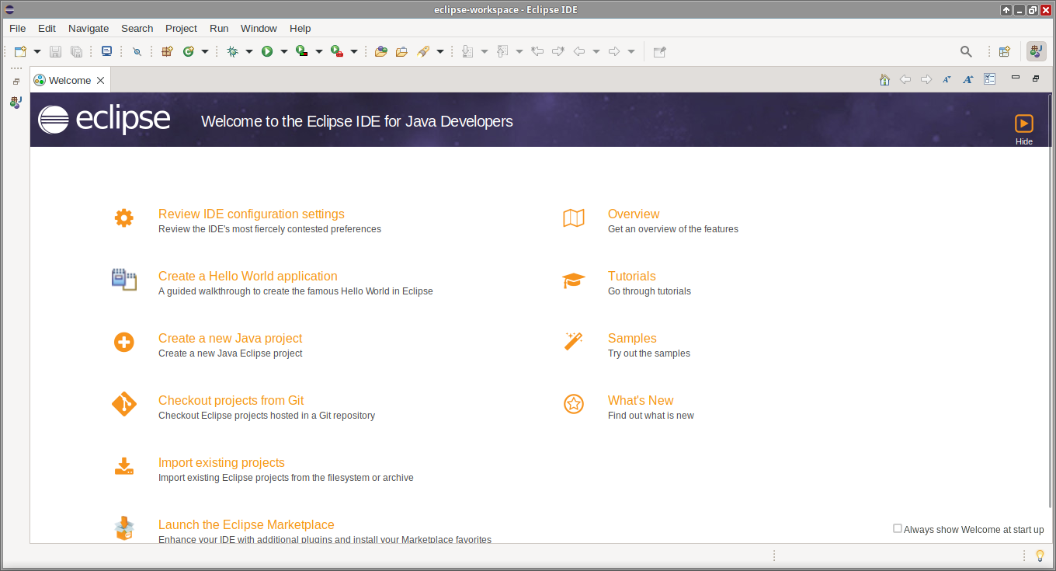Image resolution: width=1056 pixels, height=571 pixels.
Task: Click the green Run button
Action: pos(267,51)
